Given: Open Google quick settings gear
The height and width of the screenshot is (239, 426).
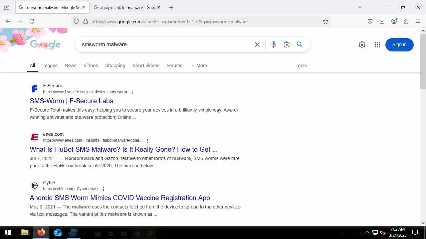Looking at the screenshot, I should point(362,45).
